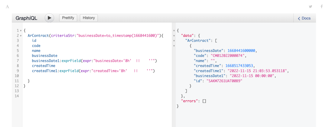Click the Docs chevron arrow
323x127 pixels.
(x=299, y=18)
